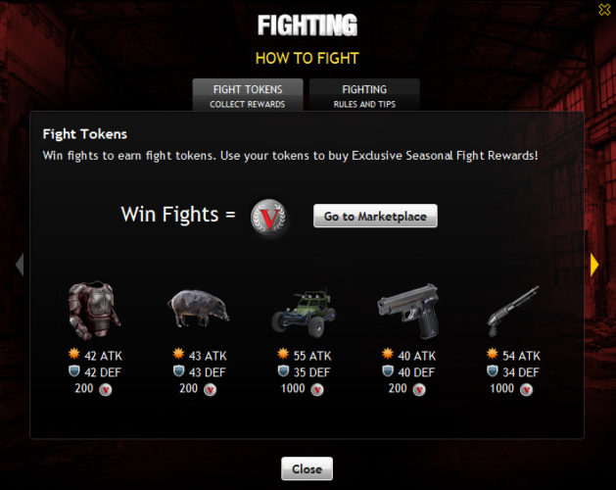Show next rewards with yellow right arrow
The height and width of the screenshot is (490, 616).
[594, 265]
